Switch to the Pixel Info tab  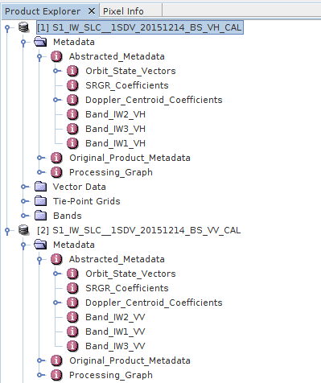click(123, 11)
